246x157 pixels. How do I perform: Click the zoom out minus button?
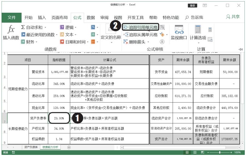[x=208, y=152]
